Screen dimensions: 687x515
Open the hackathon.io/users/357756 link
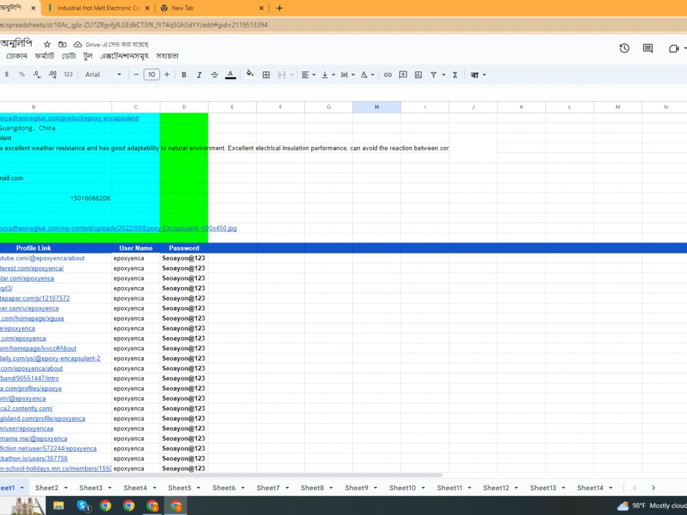point(34,459)
